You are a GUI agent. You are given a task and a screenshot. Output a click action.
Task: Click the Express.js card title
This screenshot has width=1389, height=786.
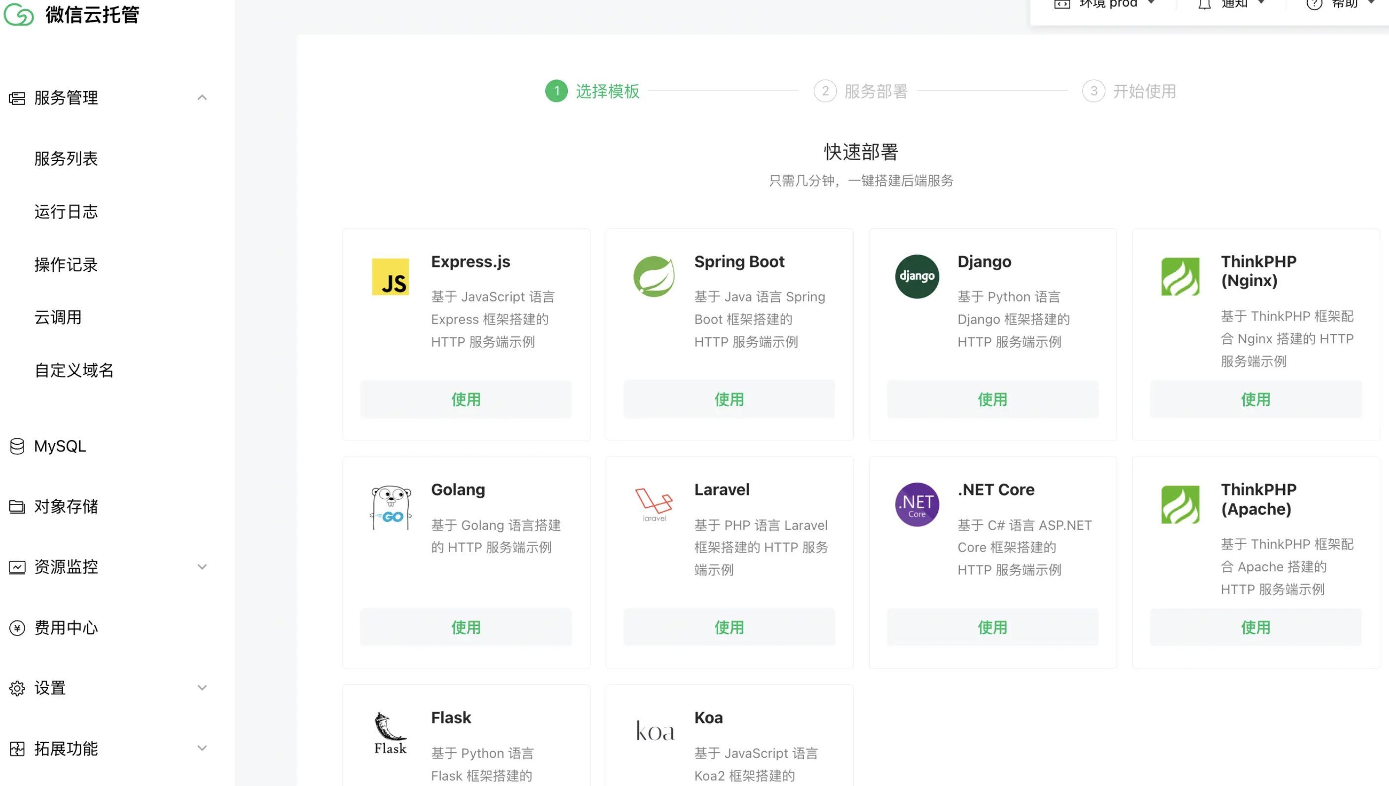(471, 262)
